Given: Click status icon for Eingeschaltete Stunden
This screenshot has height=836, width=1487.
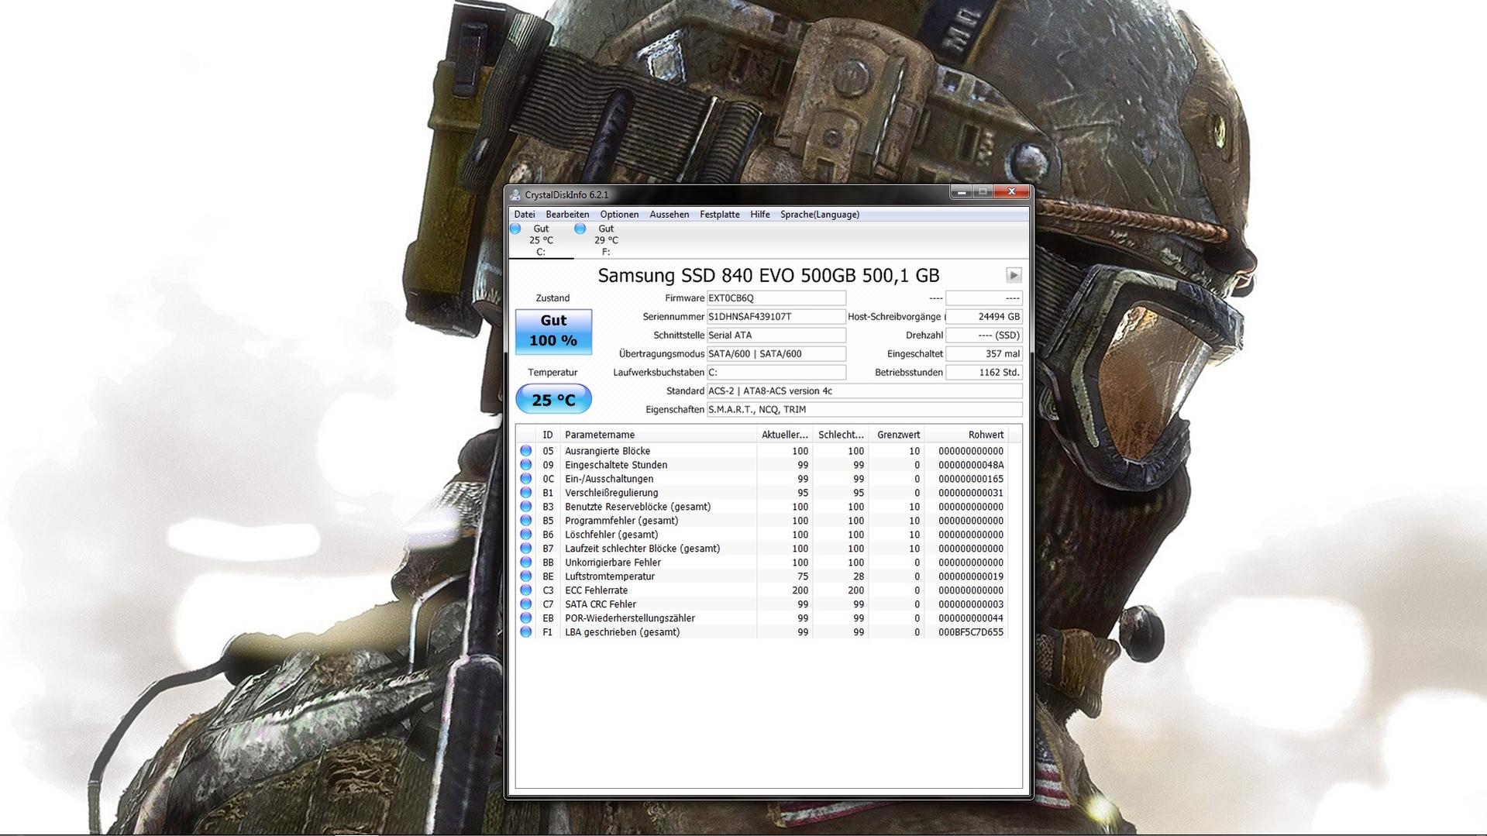Looking at the screenshot, I should tap(526, 465).
